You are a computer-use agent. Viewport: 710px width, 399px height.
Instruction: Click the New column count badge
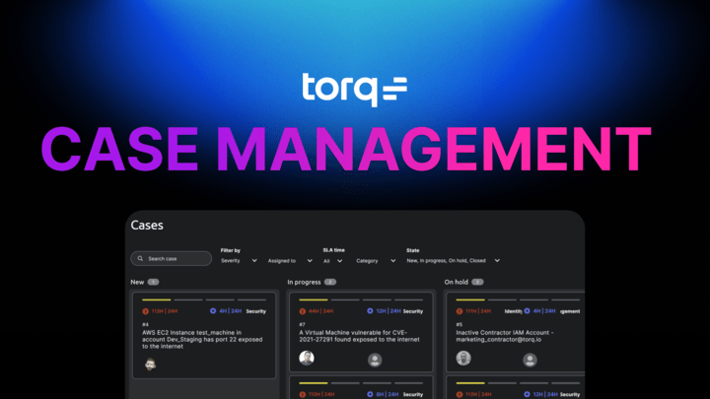tap(153, 283)
